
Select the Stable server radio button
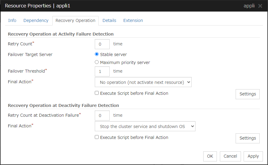click(97, 55)
